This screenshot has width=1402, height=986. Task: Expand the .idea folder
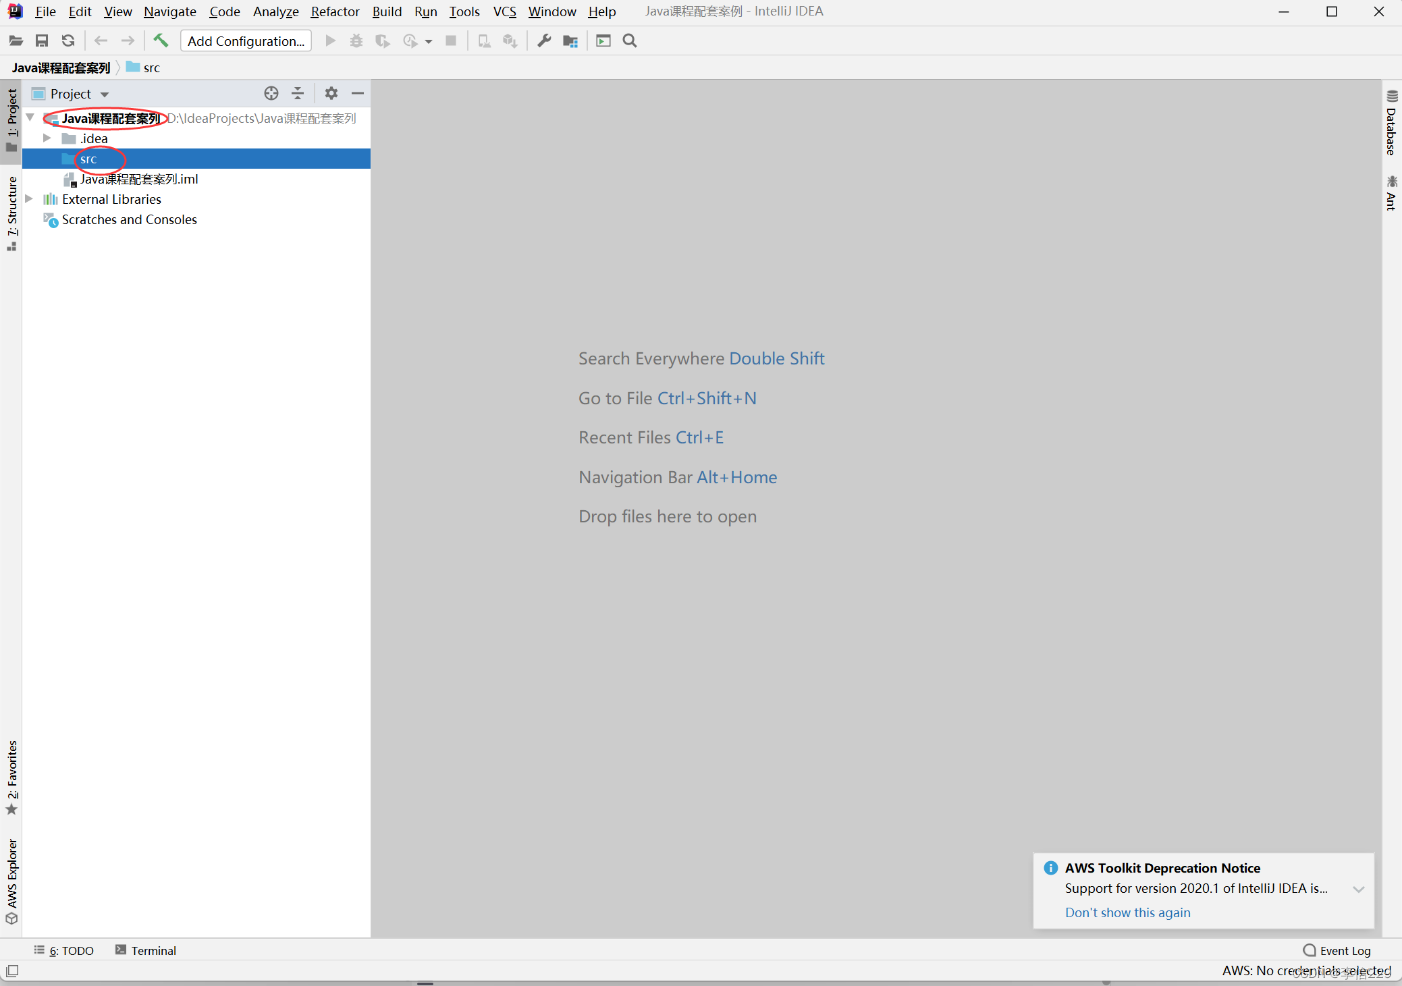pyautogui.click(x=47, y=138)
